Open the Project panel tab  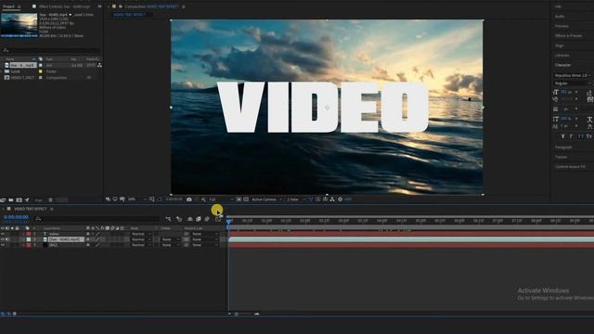click(8, 6)
